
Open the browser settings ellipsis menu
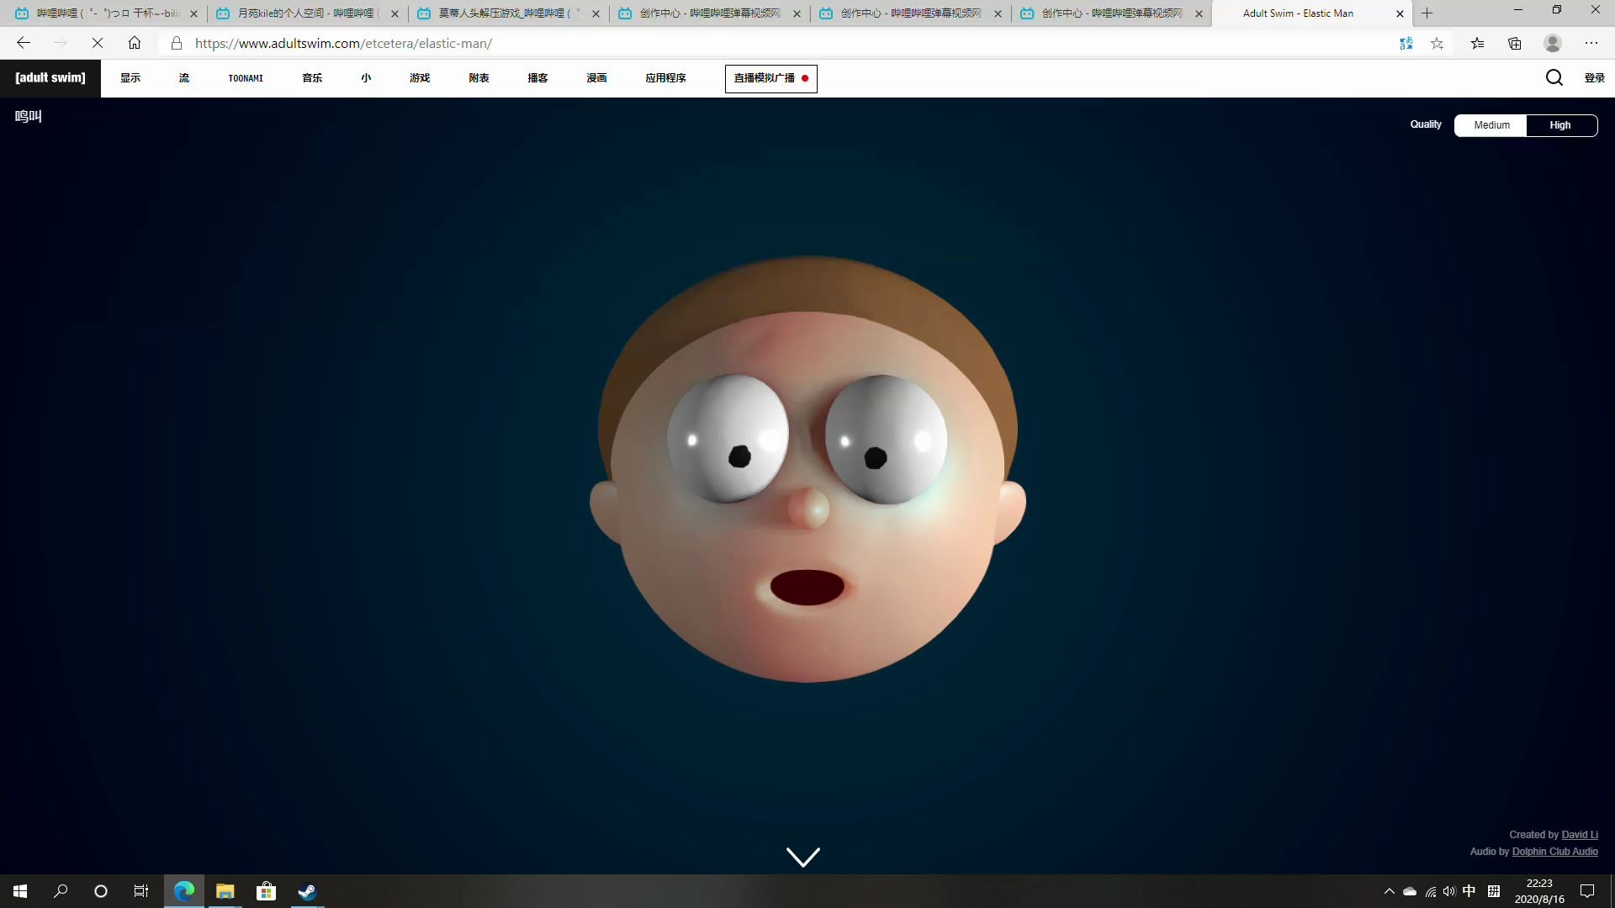click(1591, 43)
